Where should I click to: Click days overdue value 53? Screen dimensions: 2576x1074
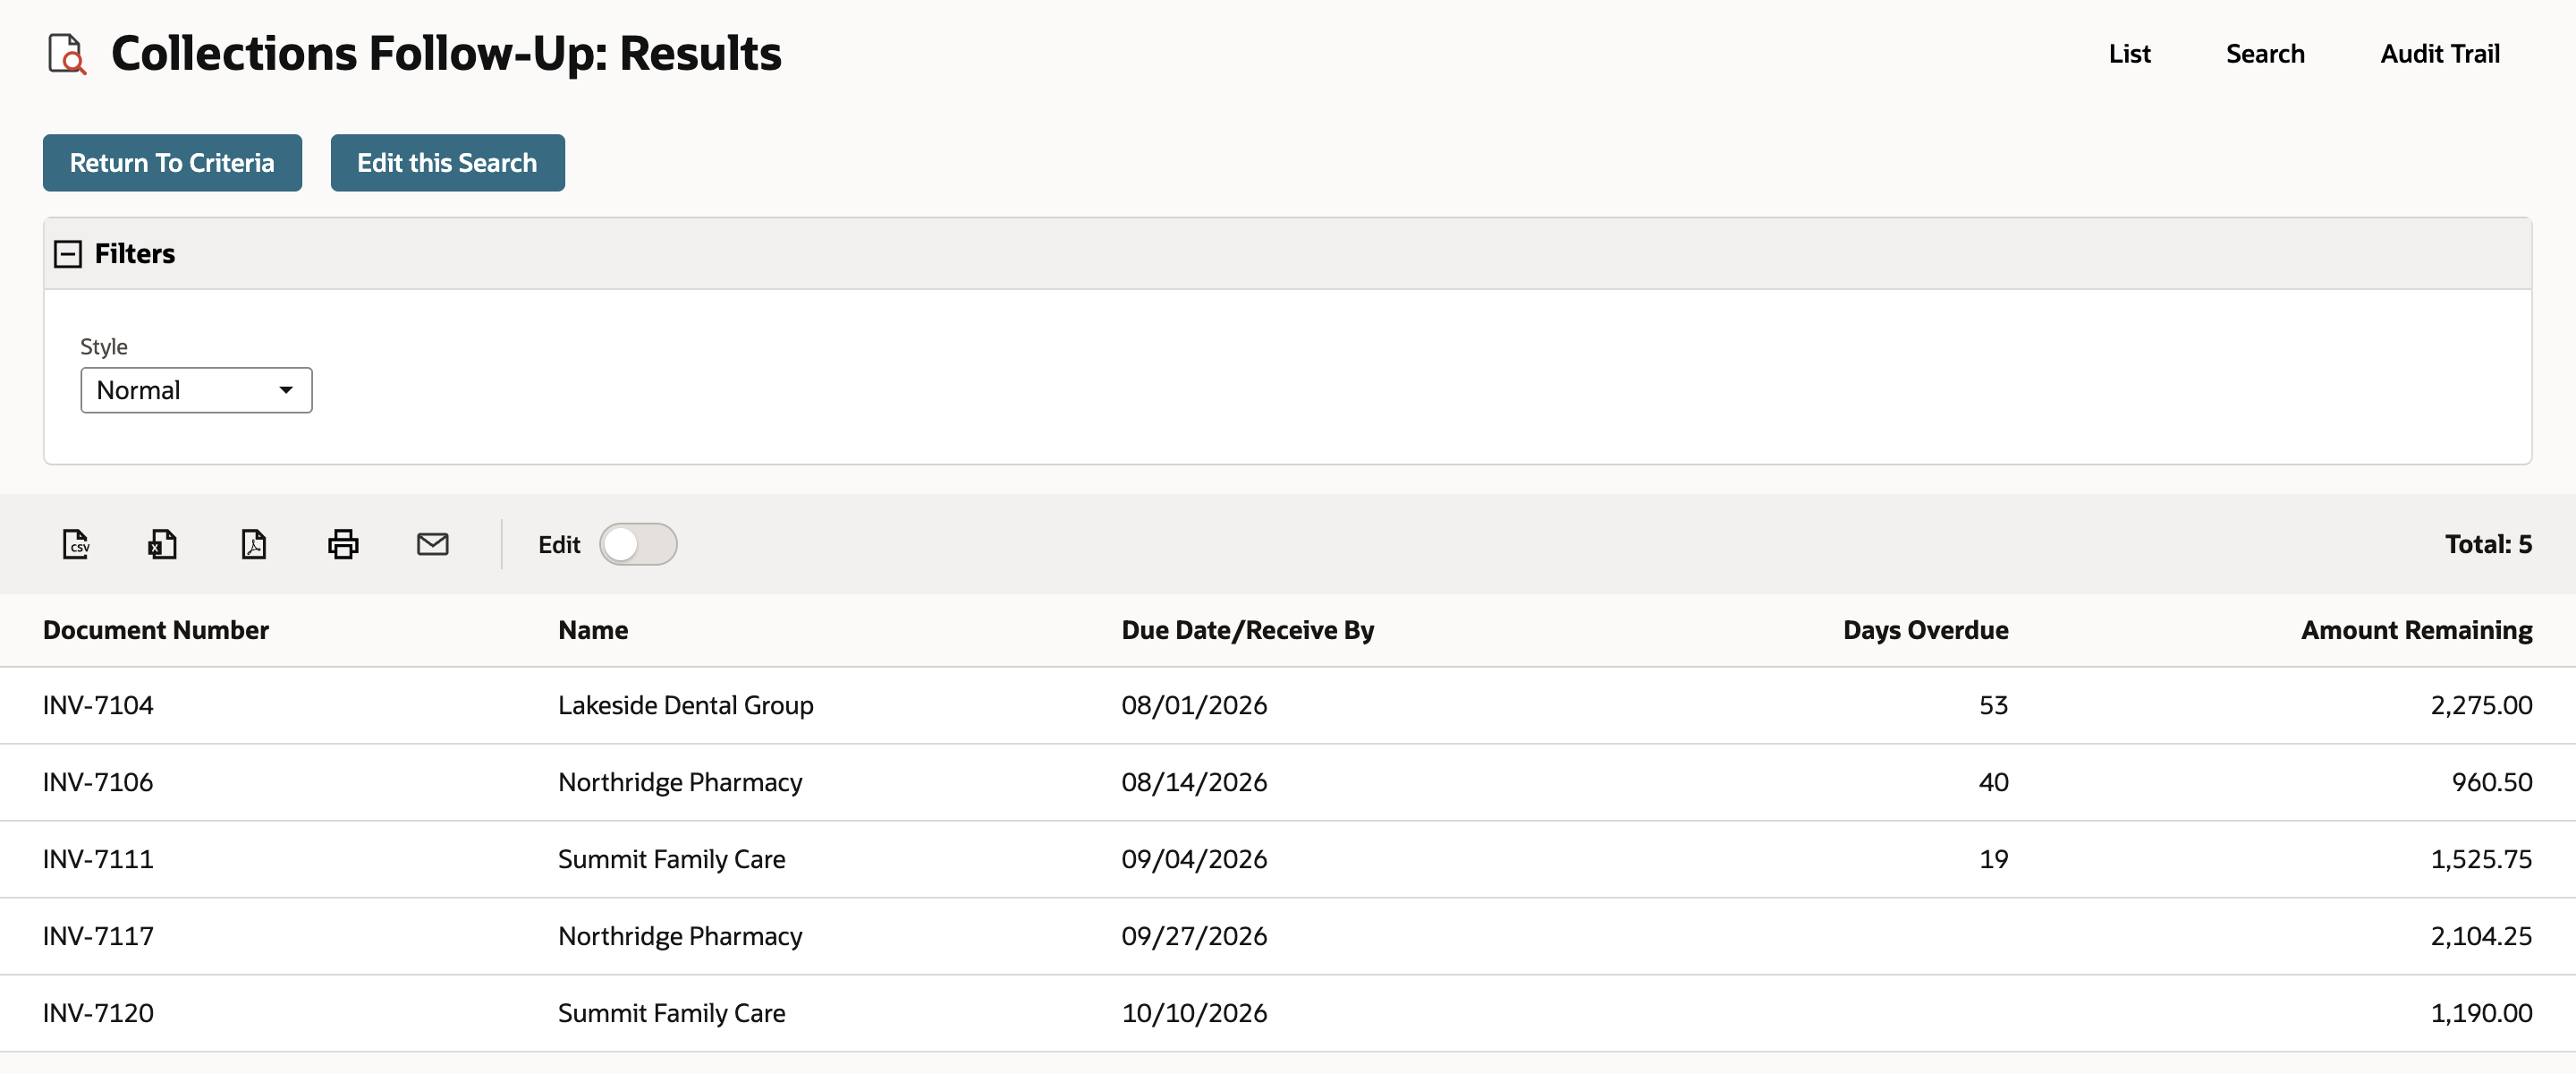[x=1993, y=704]
